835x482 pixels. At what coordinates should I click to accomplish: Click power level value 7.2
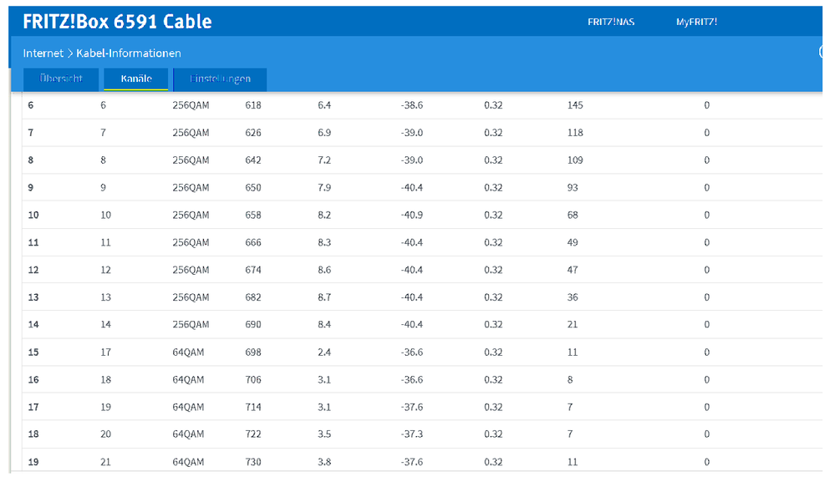click(x=324, y=160)
